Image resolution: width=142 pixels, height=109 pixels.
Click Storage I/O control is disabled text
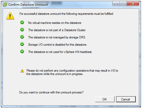[58, 45]
